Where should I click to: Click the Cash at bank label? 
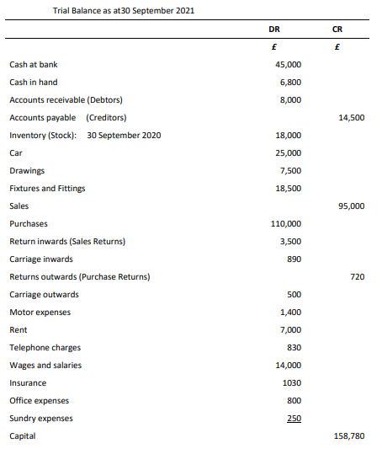click(34, 65)
